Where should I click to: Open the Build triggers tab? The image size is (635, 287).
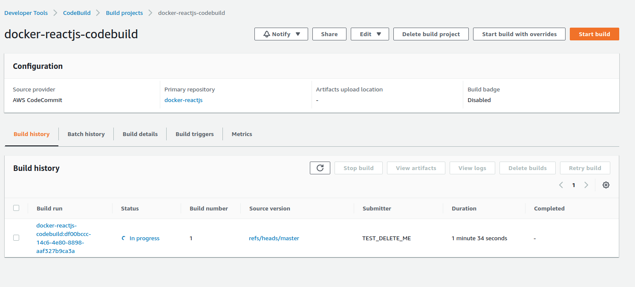pyautogui.click(x=194, y=134)
